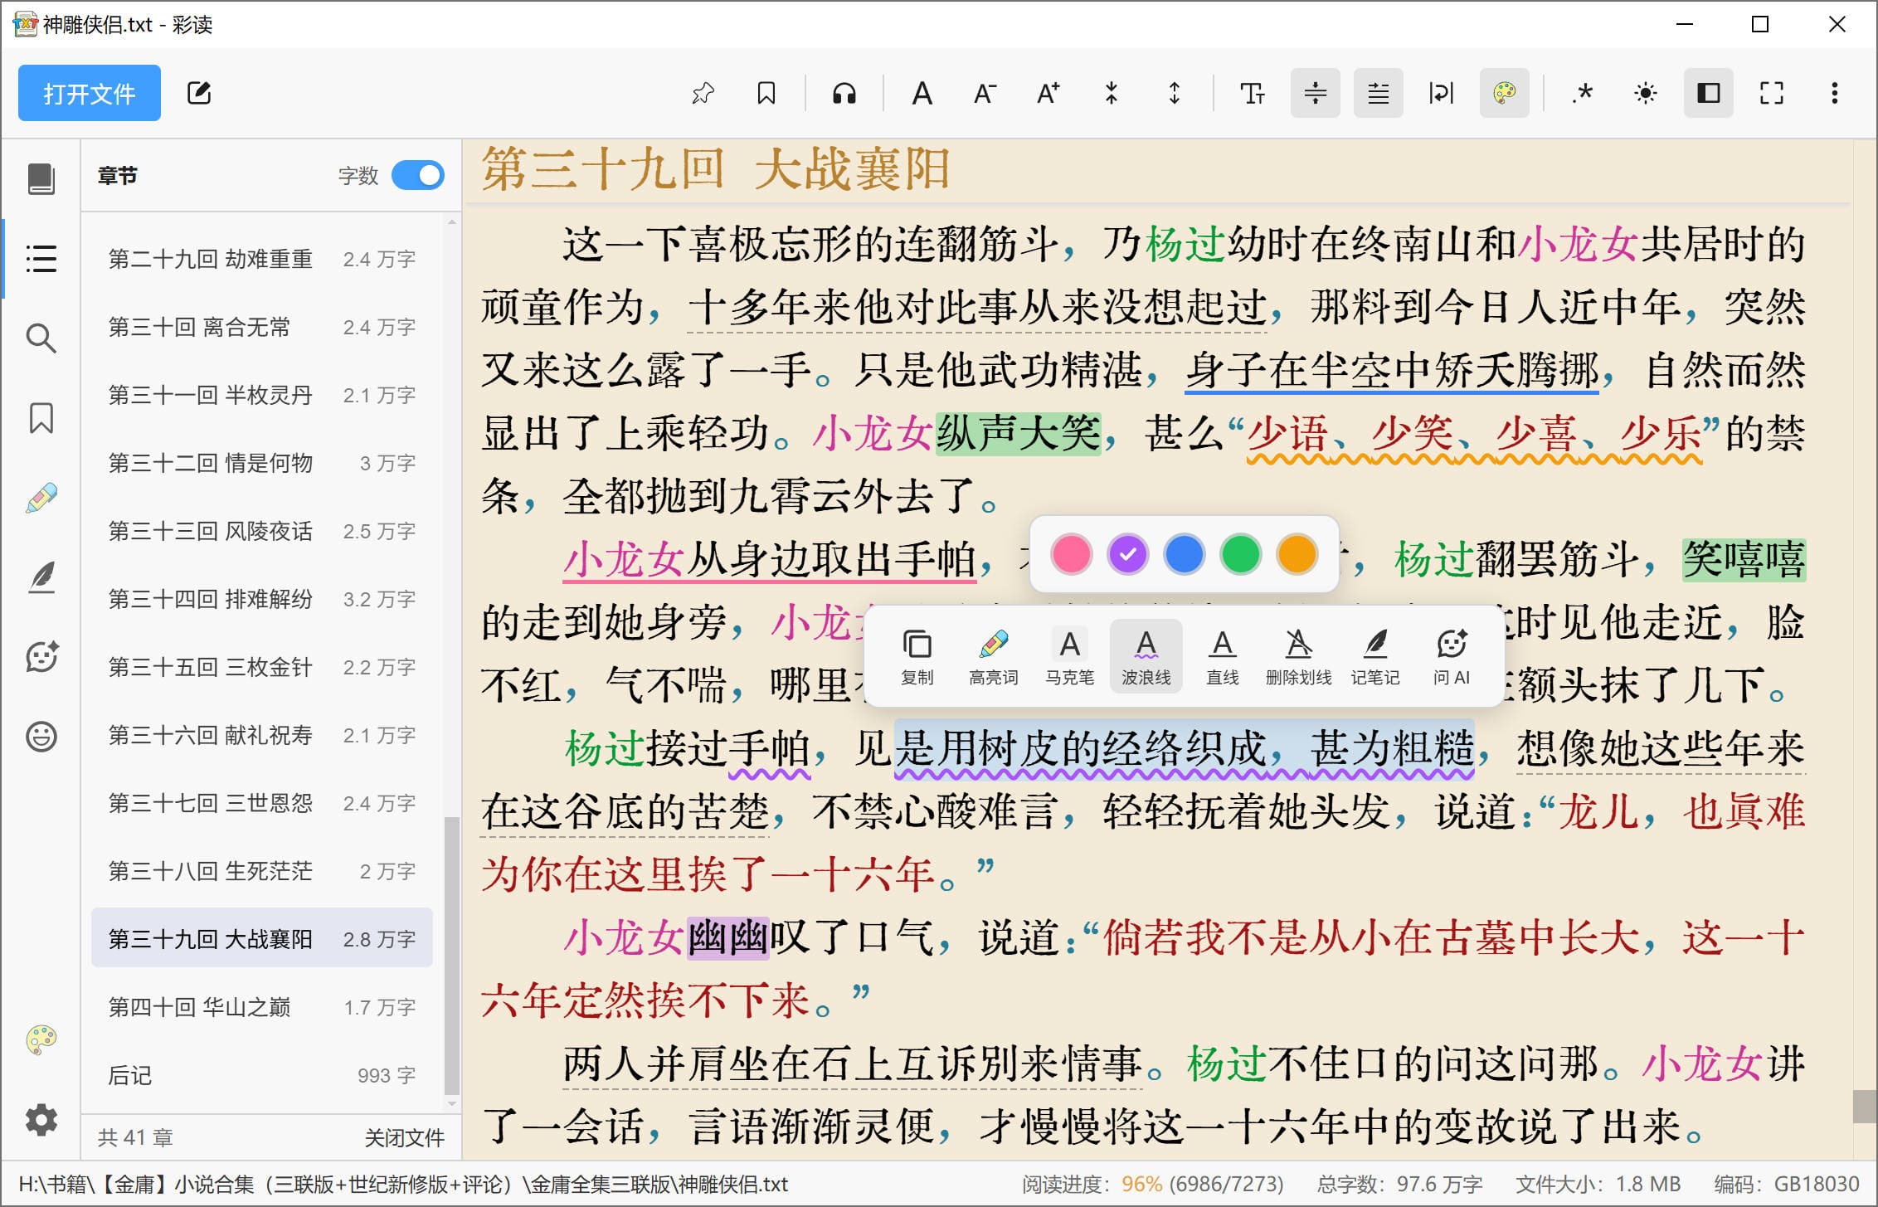Click the reading pane scrollbar thumb
The width and height of the screenshot is (1878, 1207).
pos(1865,1106)
